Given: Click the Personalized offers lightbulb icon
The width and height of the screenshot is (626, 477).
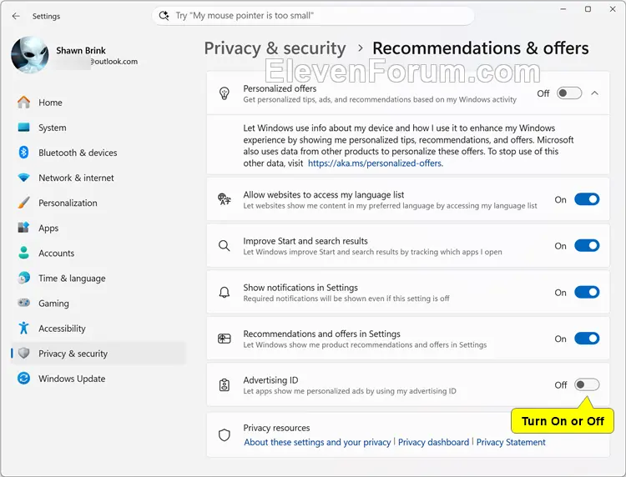Looking at the screenshot, I should (225, 93).
